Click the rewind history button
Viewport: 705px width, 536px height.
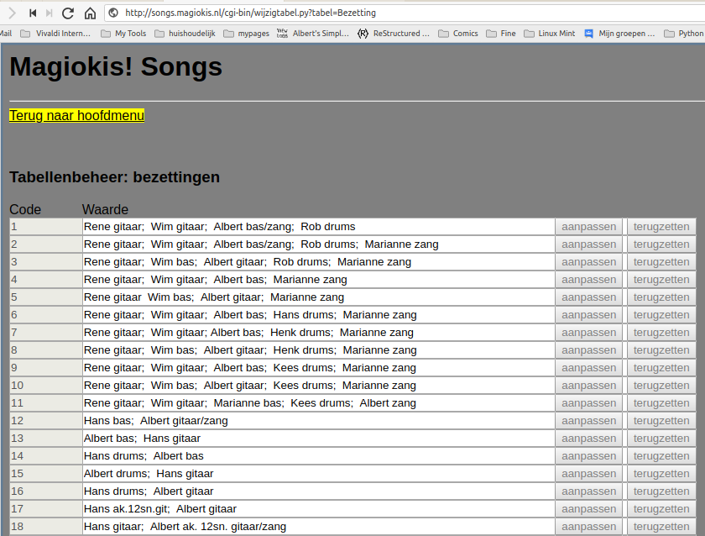pyautogui.click(x=32, y=13)
